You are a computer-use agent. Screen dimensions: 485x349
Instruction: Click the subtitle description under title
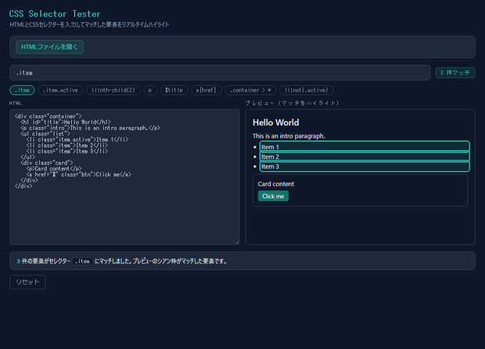pos(89,24)
